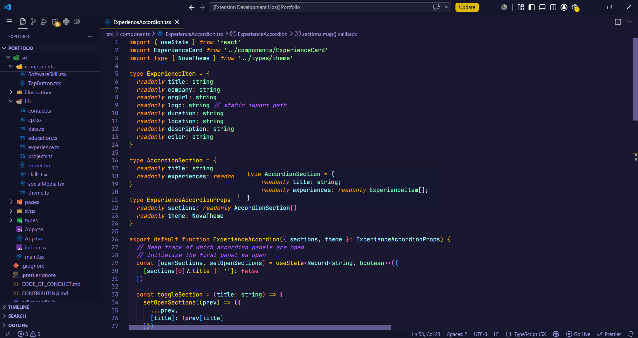Viewport: 638px width, 338px height.
Task: Click the horizontal scrollbar under the code
Action: (260, 327)
